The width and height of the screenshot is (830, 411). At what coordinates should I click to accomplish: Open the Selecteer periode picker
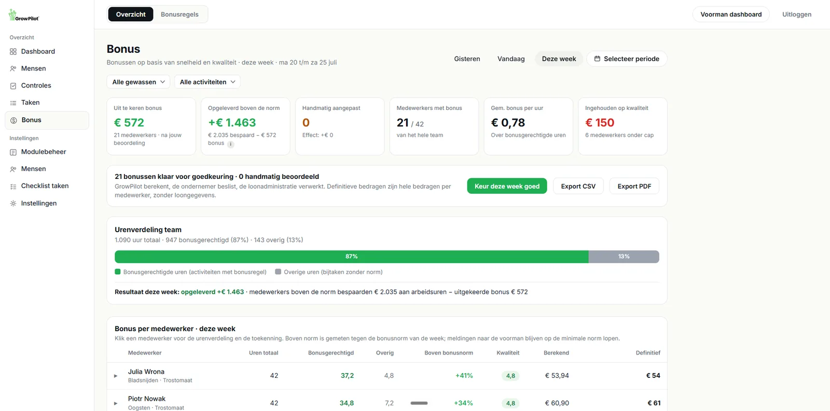[627, 59]
